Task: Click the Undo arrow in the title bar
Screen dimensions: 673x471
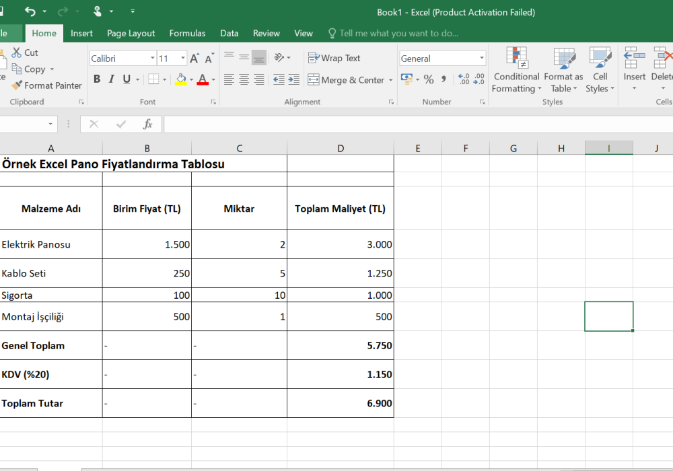Action: (30, 11)
